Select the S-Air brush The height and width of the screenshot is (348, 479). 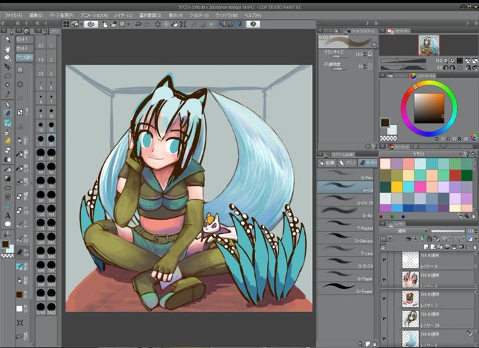click(345, 212)
